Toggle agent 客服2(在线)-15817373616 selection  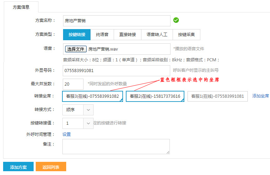click(155, 96)
